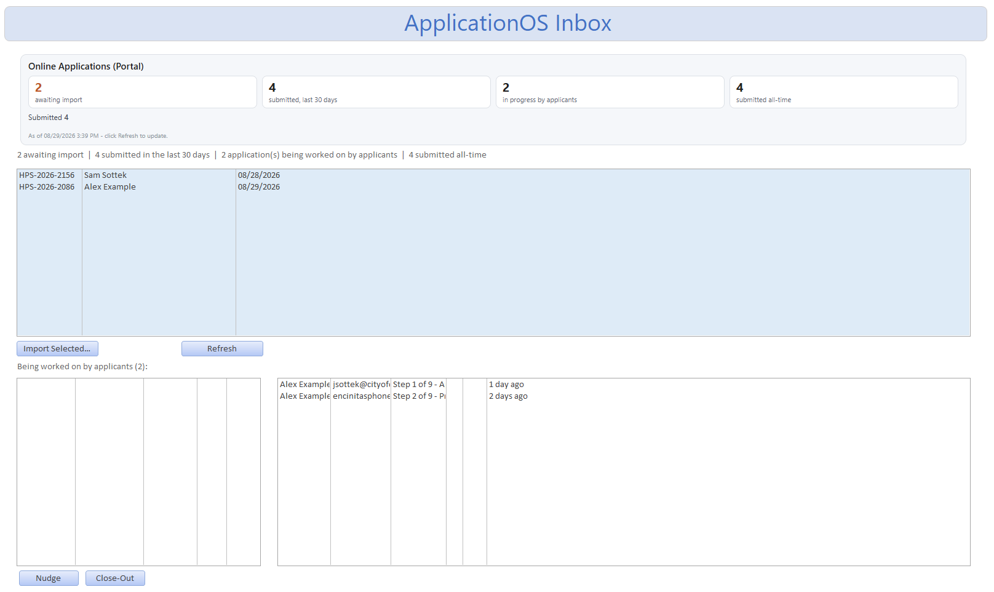Click the '2 days ago' cell
Screen dimensions: 994x592
click(x=508, y=396)
